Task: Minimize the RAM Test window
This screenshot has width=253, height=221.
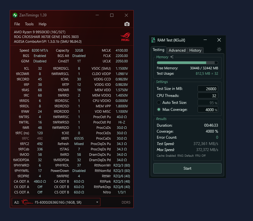Action: point(205,40)
